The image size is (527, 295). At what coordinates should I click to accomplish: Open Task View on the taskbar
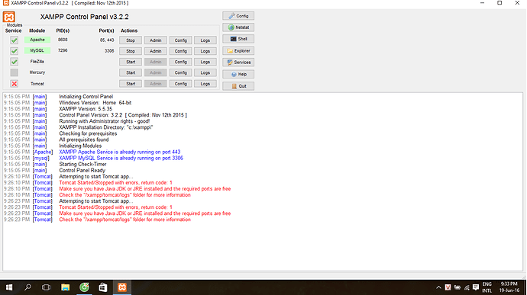coord(46,287)
